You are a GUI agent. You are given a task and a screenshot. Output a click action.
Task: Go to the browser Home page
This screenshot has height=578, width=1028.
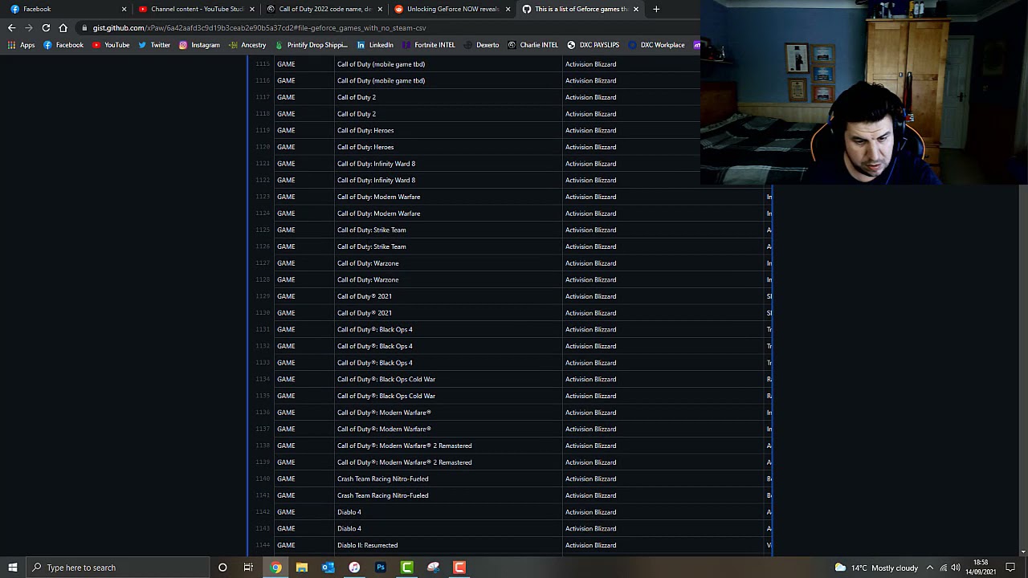tap(63, 27)
